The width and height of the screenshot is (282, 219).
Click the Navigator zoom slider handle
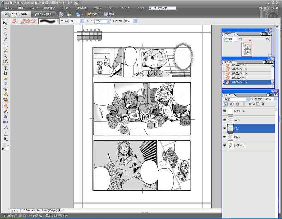point(250,40)
